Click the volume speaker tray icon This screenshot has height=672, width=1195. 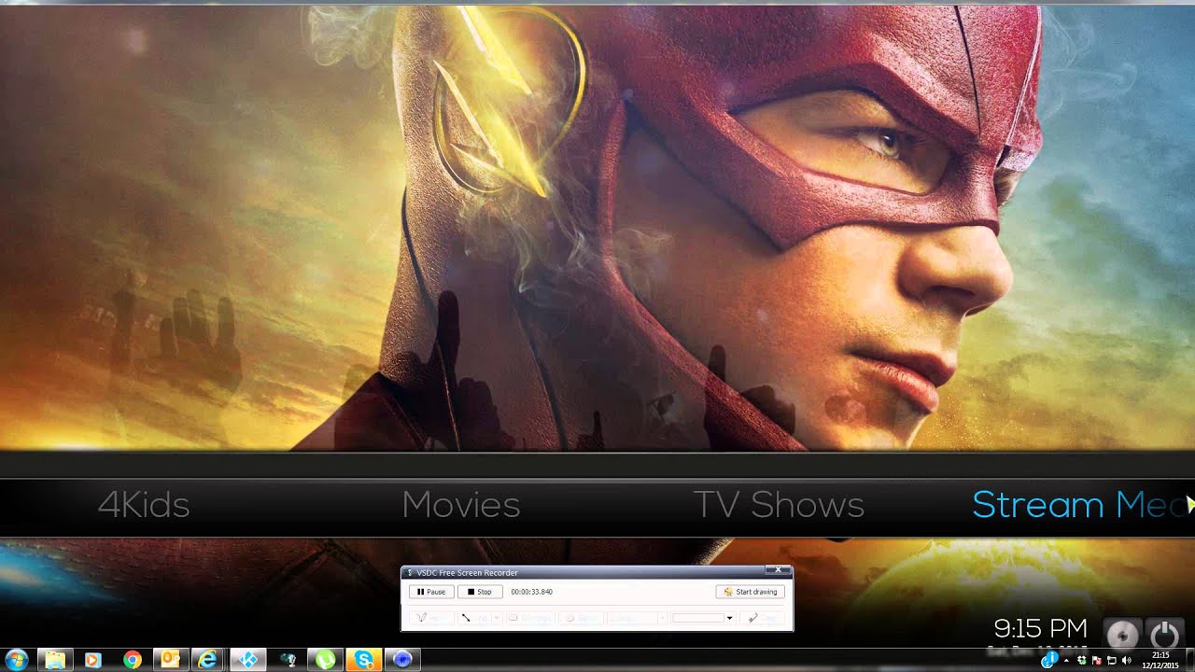[x=1127, y=661]
